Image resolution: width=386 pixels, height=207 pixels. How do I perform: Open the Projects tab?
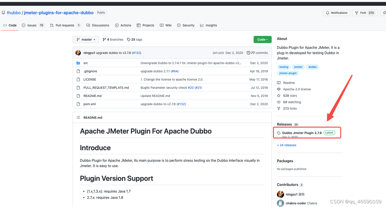(x=145, y=25)
